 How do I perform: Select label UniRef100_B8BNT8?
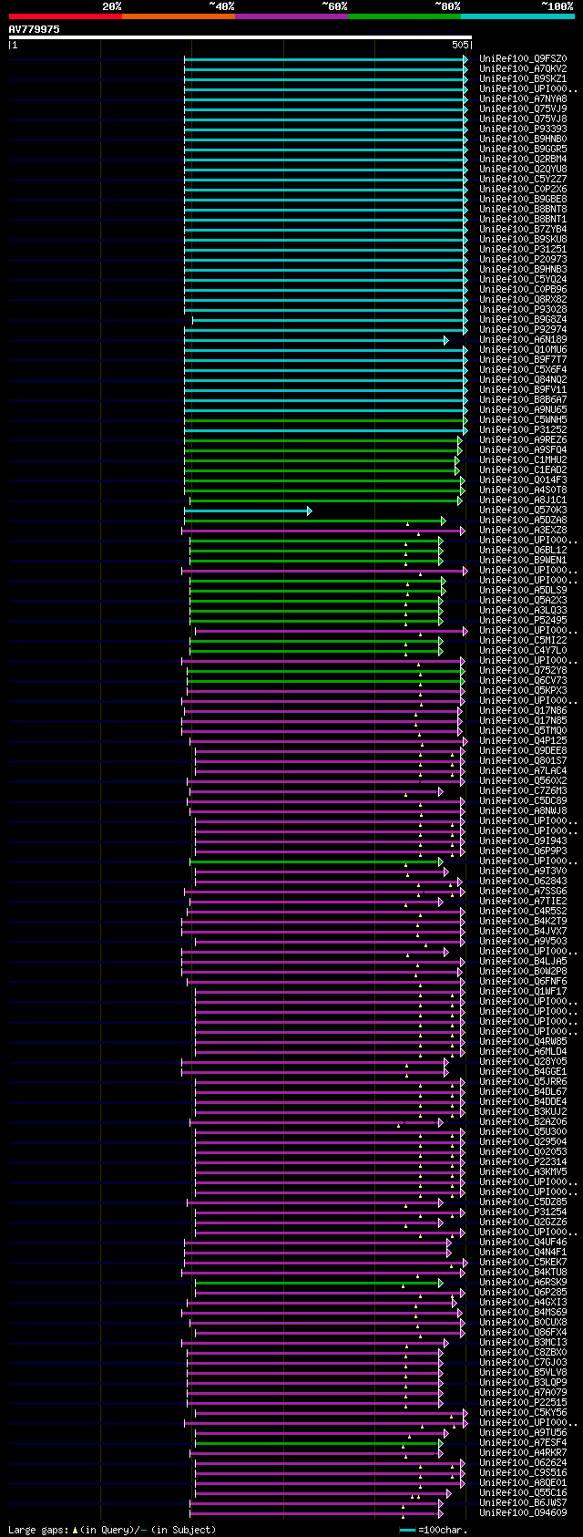click(523, 209)
